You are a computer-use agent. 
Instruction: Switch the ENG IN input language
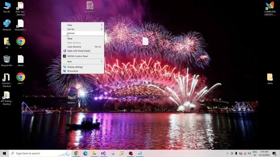pyautogui.click(x=255, y=153)
